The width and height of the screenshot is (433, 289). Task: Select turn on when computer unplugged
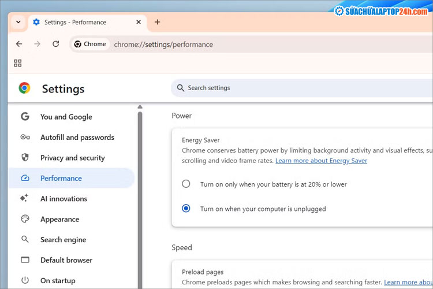(x=186, y=208)
